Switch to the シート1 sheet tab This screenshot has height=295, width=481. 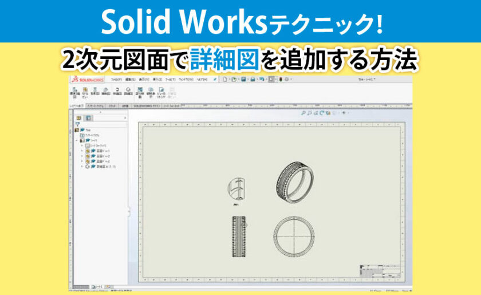tap(97, 287)
